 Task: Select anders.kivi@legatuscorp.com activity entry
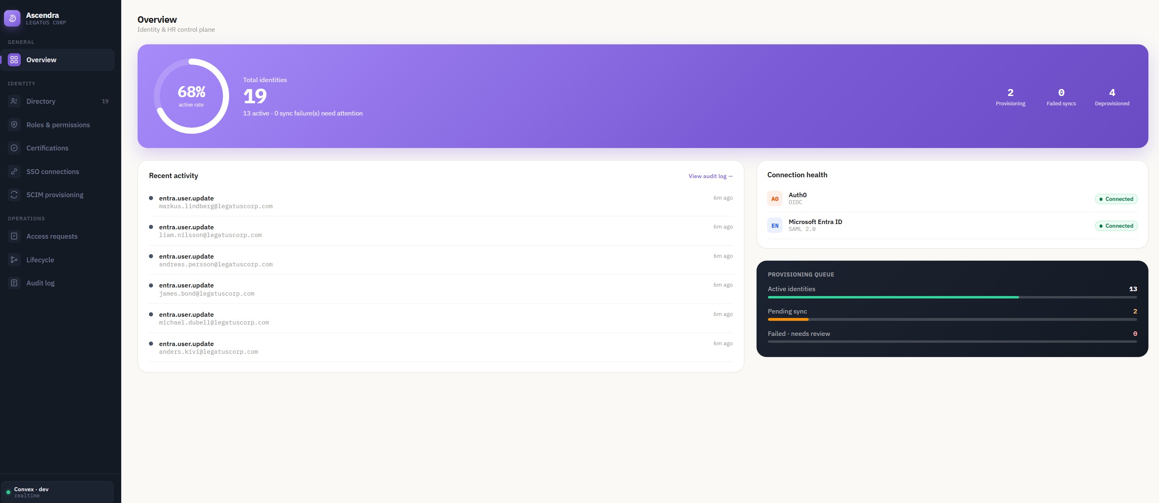coord(440,348)
